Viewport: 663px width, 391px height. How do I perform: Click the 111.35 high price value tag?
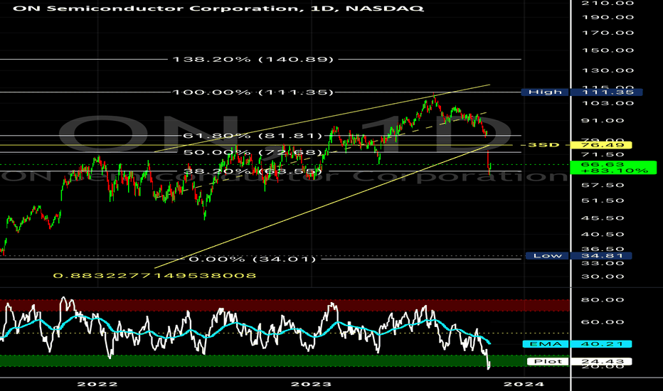(x=606, y=92)
